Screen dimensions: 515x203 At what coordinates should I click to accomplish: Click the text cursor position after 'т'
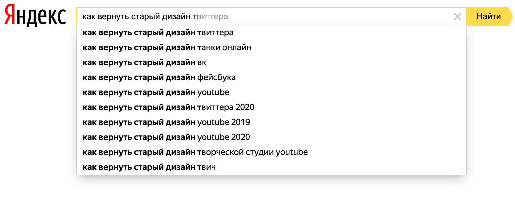point(198,17)
